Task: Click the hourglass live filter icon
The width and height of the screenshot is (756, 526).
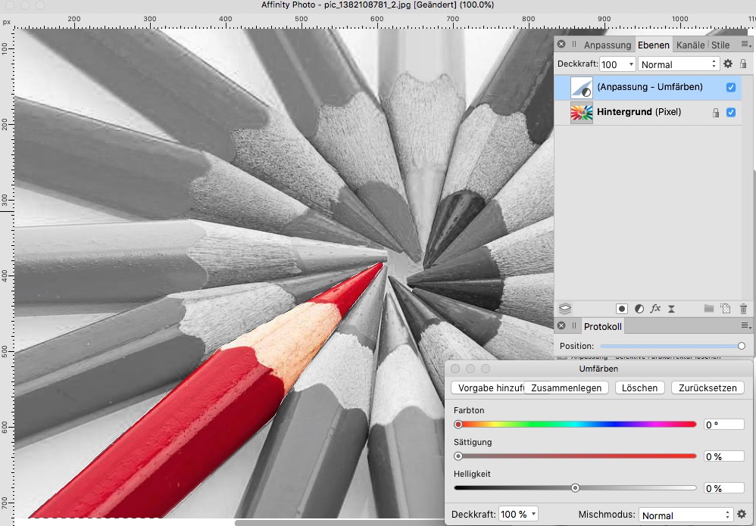Action: click(x=671, y=309)
